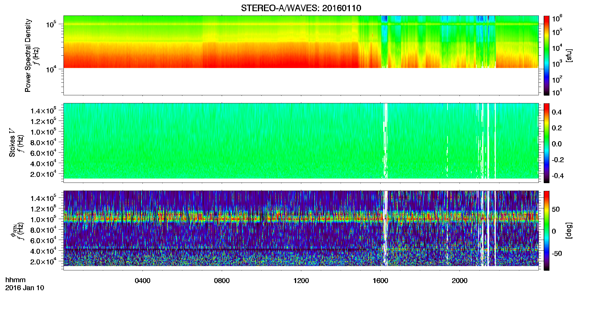Select the 1600 time axis label
The image size is (602, 310).
[380, 281]
